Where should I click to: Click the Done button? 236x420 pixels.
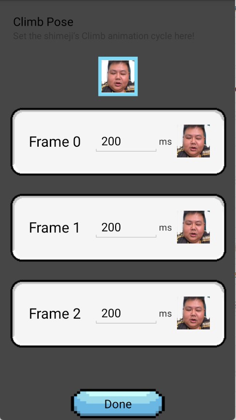[118, 404]
